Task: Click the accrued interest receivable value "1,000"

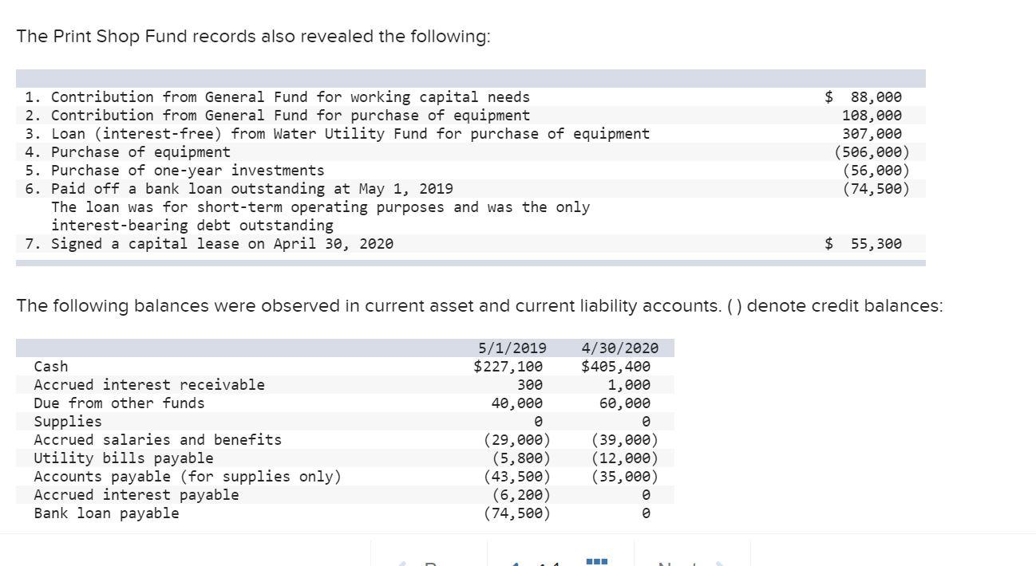Action: [x=629, y=385]
